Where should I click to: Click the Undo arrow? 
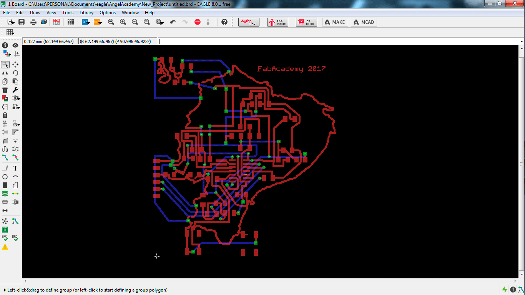point(173,22)
